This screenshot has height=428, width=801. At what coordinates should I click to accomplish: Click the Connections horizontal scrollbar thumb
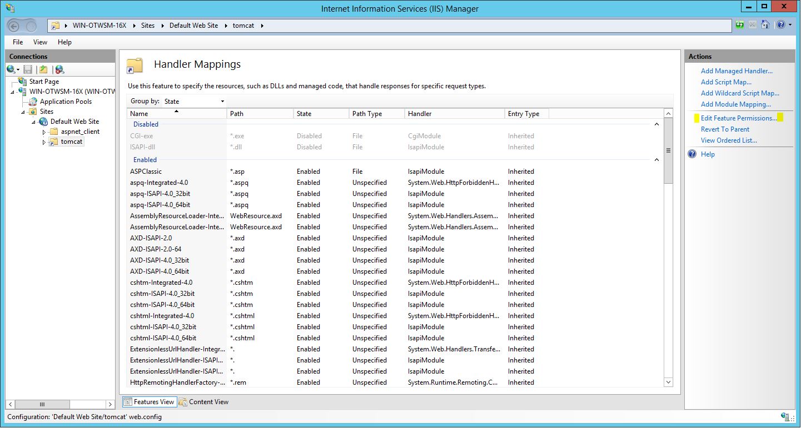(42, 404)
